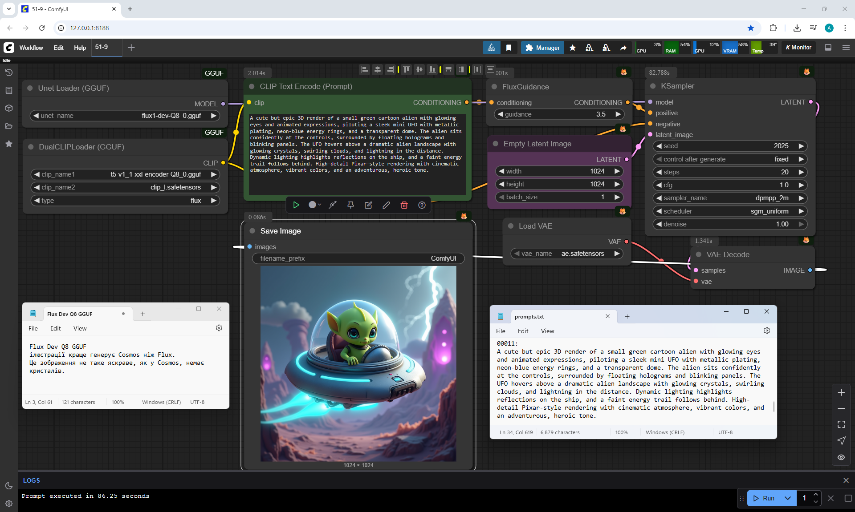The image size is (855, 512).
Task: Click the align left edges icon
Action: 365,69
